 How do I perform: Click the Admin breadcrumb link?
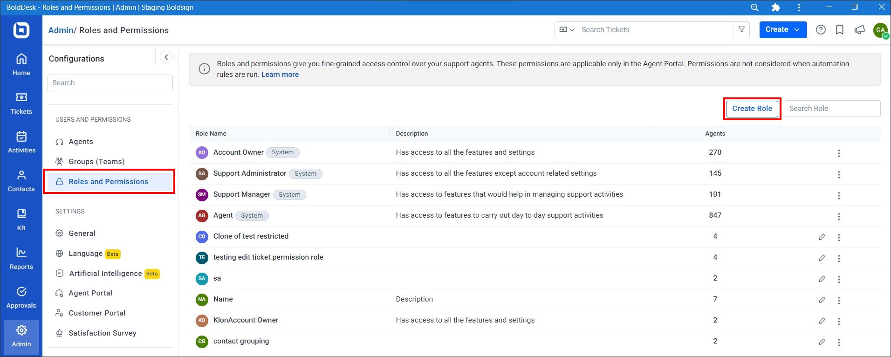pos(61,30)
